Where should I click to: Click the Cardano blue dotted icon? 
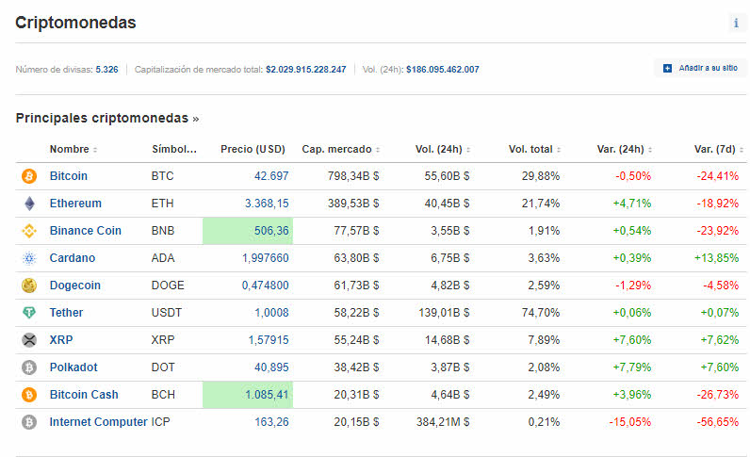28,258
